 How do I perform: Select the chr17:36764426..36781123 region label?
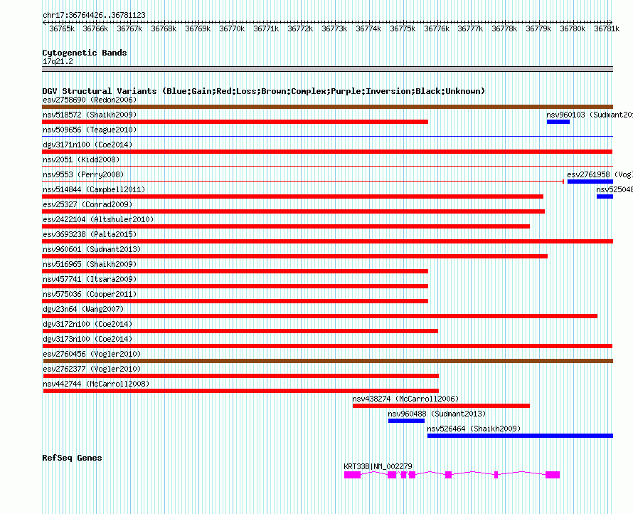coord(94,15)
